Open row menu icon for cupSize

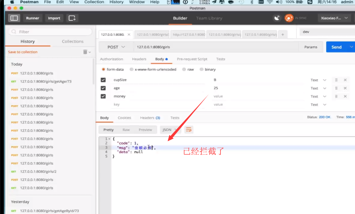click(x=336, y=80)
